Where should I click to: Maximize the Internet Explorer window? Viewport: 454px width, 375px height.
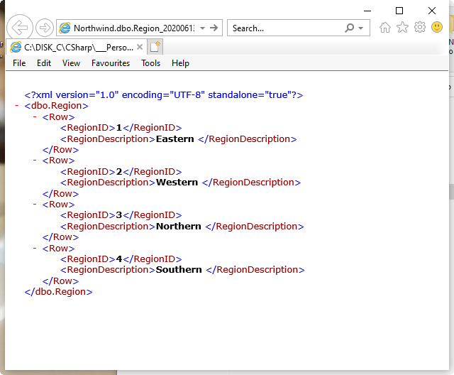[x=399, y=11]
